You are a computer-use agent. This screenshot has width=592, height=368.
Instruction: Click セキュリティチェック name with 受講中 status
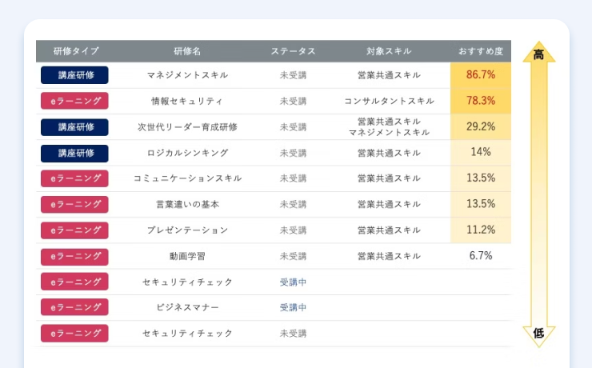(x=187, y=282)
